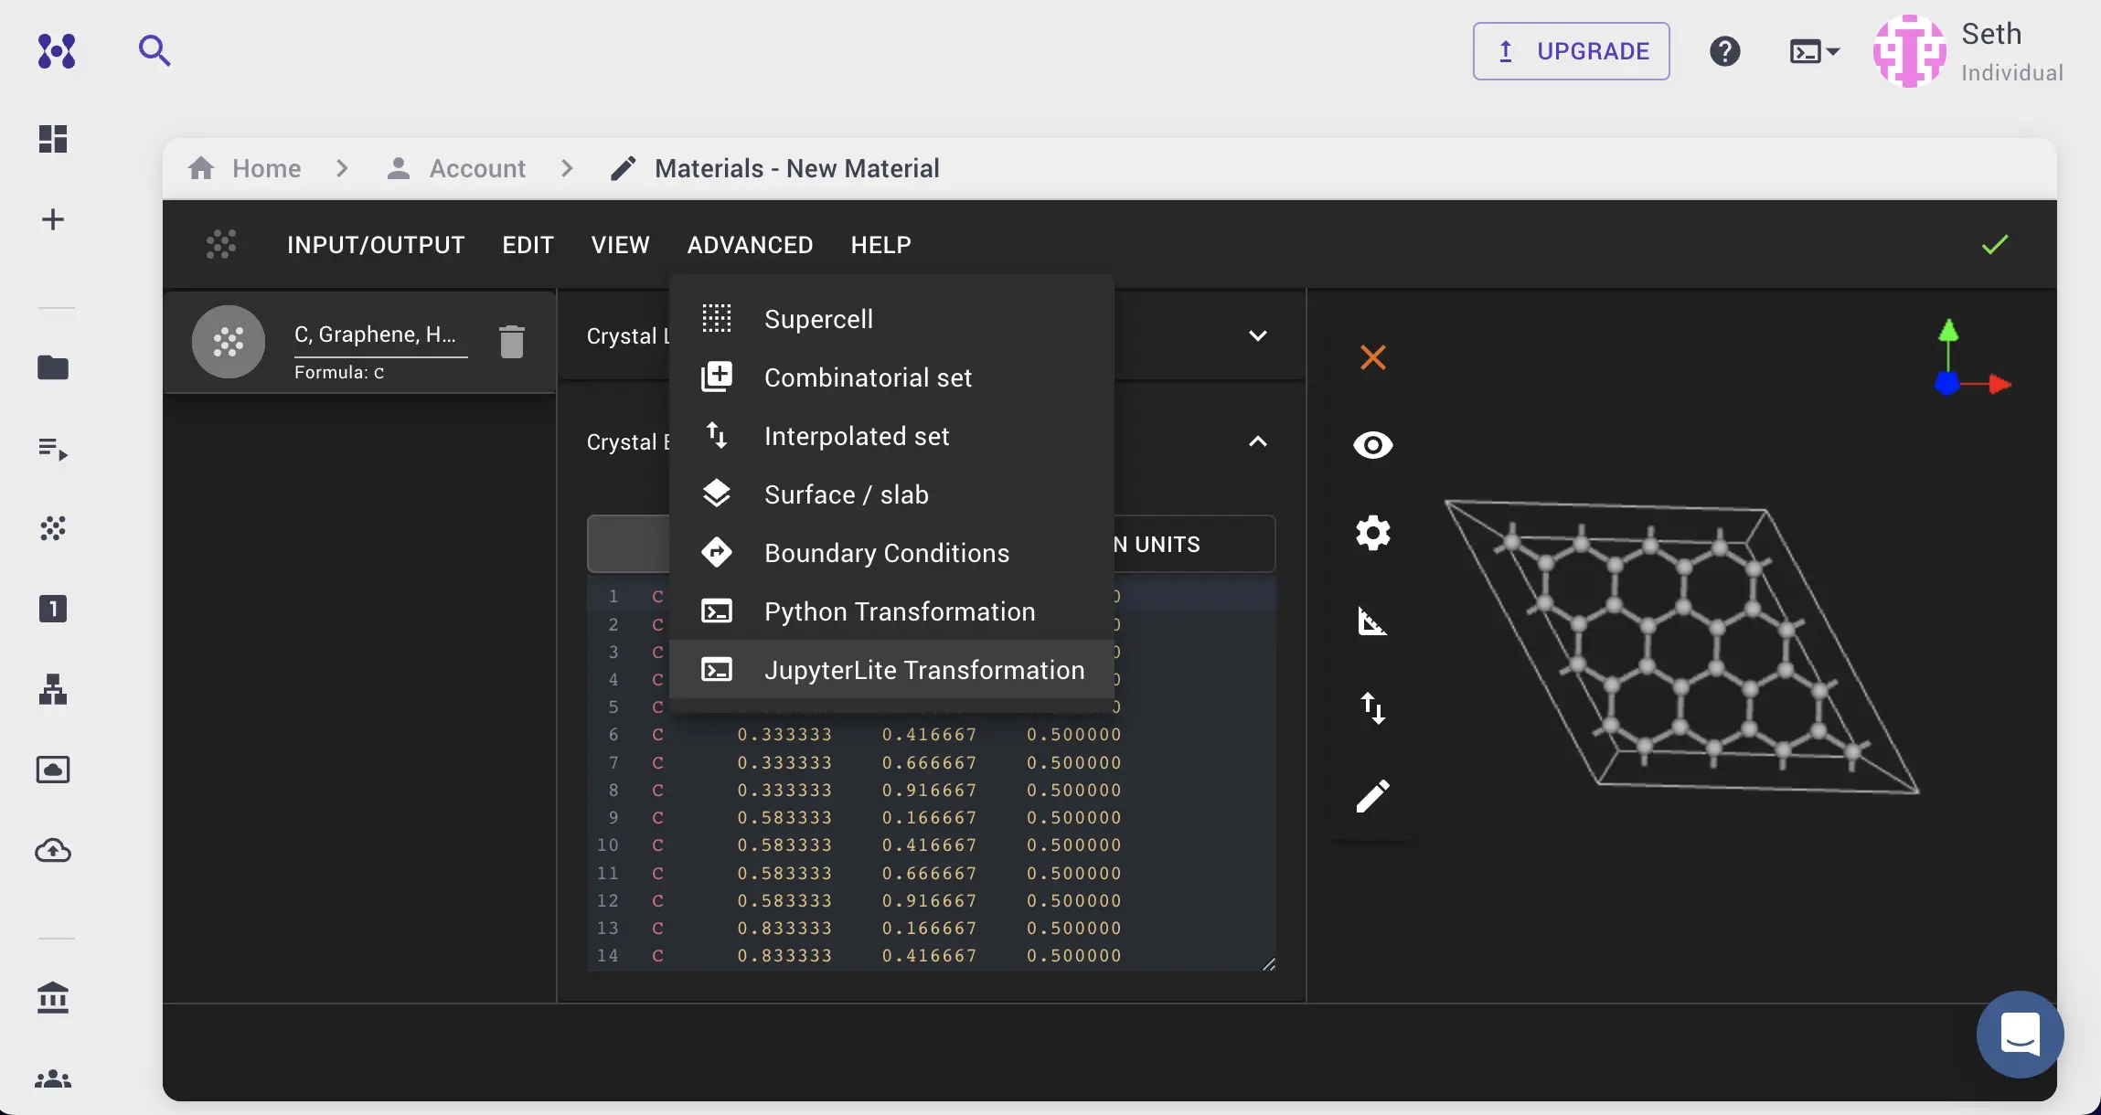Image resolution: width=2101 pixels, height=1115 pixels.
Task: Select JupyterLite Transformation menu entry
Action: click(x=923, y=670)
